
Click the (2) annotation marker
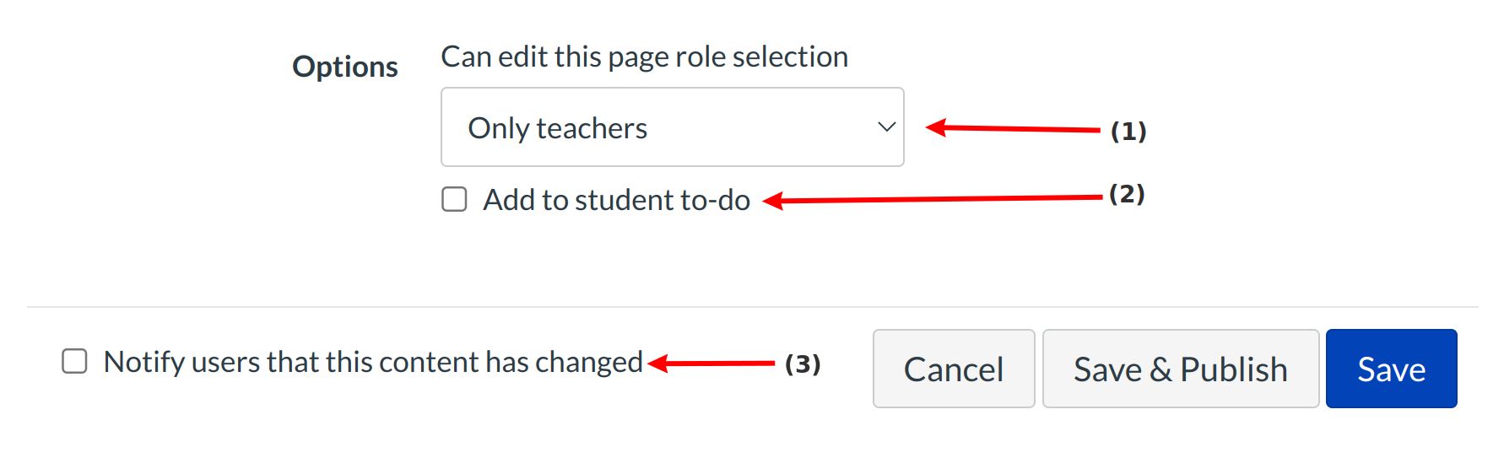click(x=1126, y=194)
